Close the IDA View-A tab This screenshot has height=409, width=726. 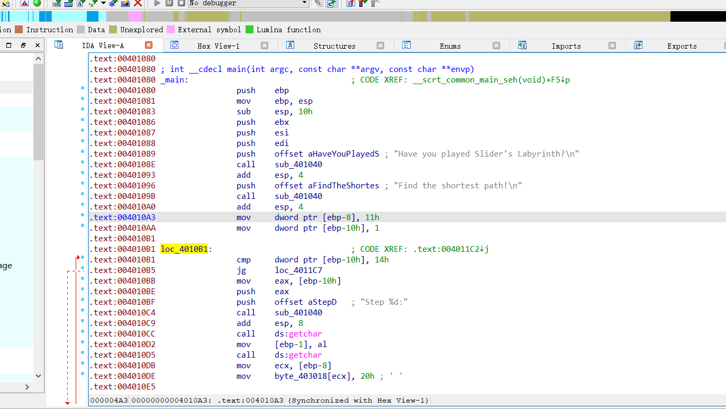click(149, 46)
